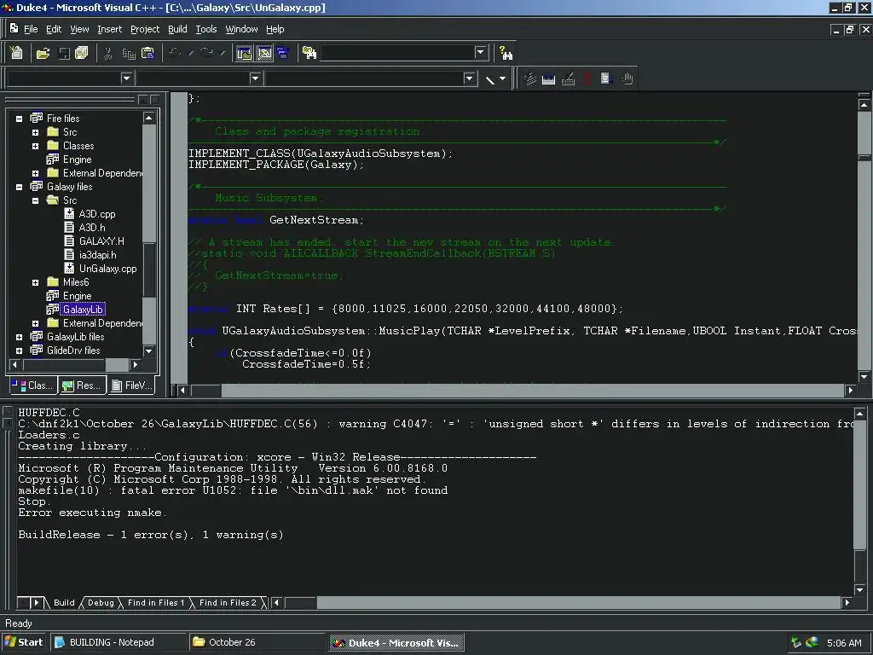This screenshot has width=873, height=655.
Task: Expand the GalaxyLib files project node
Action: click(19, 337)
